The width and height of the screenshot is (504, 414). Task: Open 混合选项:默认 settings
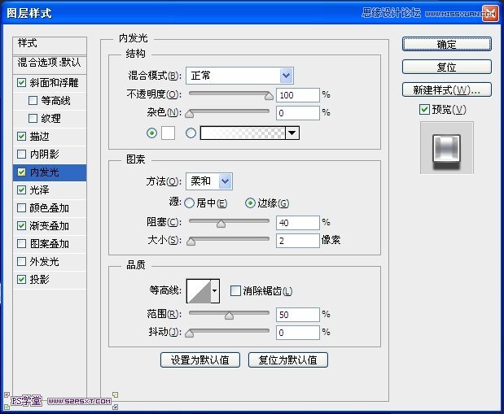click(x=50, y=63)
